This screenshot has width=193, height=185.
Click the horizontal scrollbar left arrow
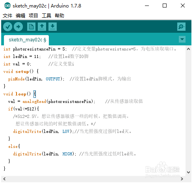(4, 179)
